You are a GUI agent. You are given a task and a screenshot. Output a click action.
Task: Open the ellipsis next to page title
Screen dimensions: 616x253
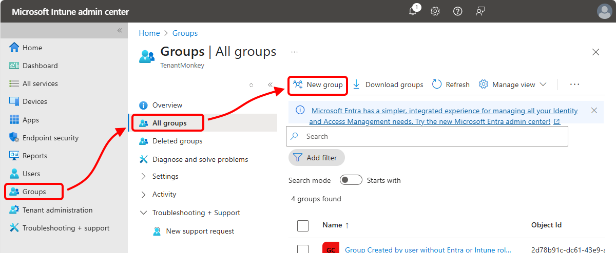tap(295, 52)
